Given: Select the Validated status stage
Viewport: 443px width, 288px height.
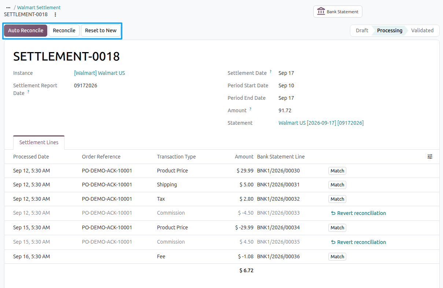Looking at the screenshot, I should (x=422, y=30).
